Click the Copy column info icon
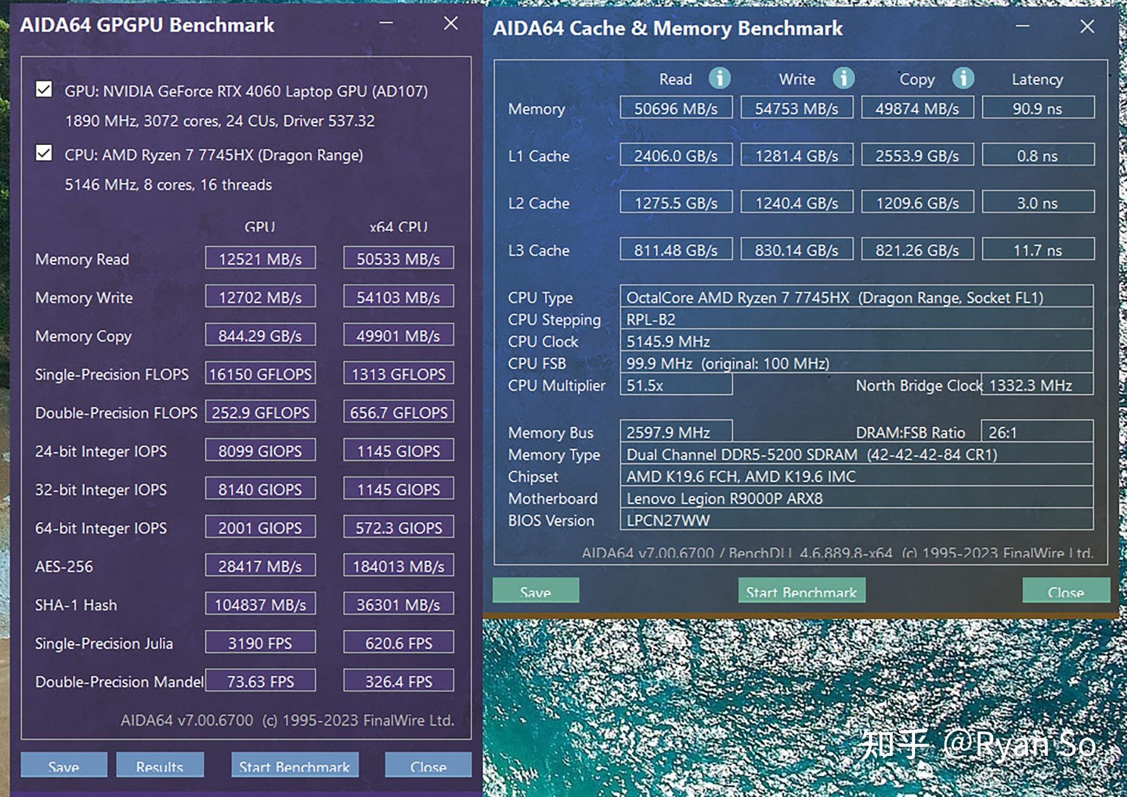Screen dimensions: 1127x797 (960, 81)
